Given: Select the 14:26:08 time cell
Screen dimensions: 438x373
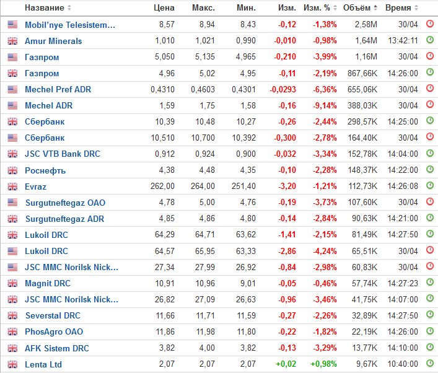Looking at the screenshot, I should (403, 186).
